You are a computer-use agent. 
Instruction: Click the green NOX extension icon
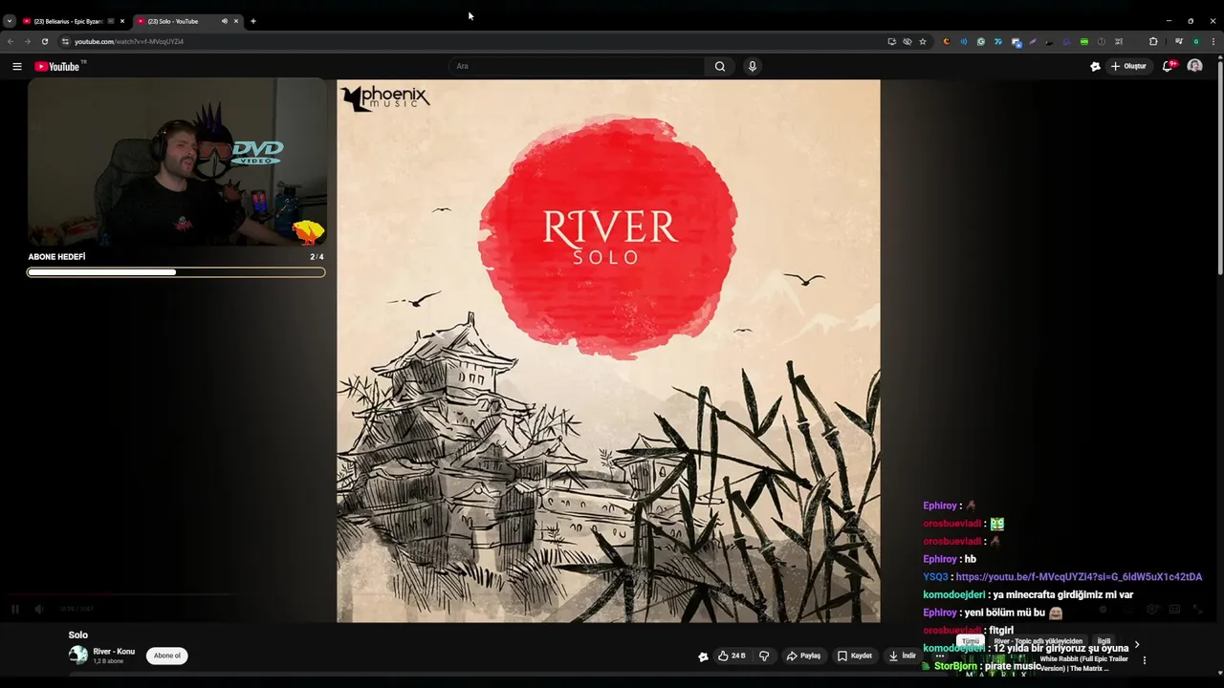pyautogui.click(x=1084, y=41)
